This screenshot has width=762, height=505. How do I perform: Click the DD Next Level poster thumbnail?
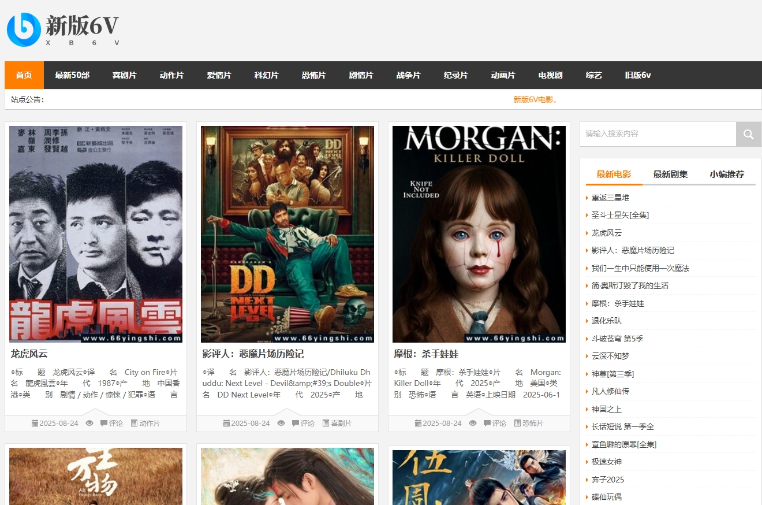click(x=287, y=234)
